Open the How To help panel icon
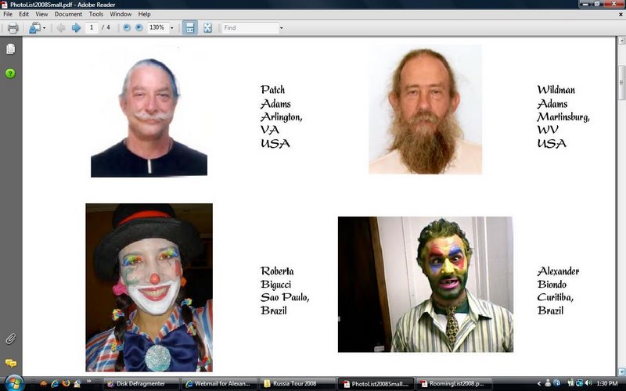 (10, 74)
